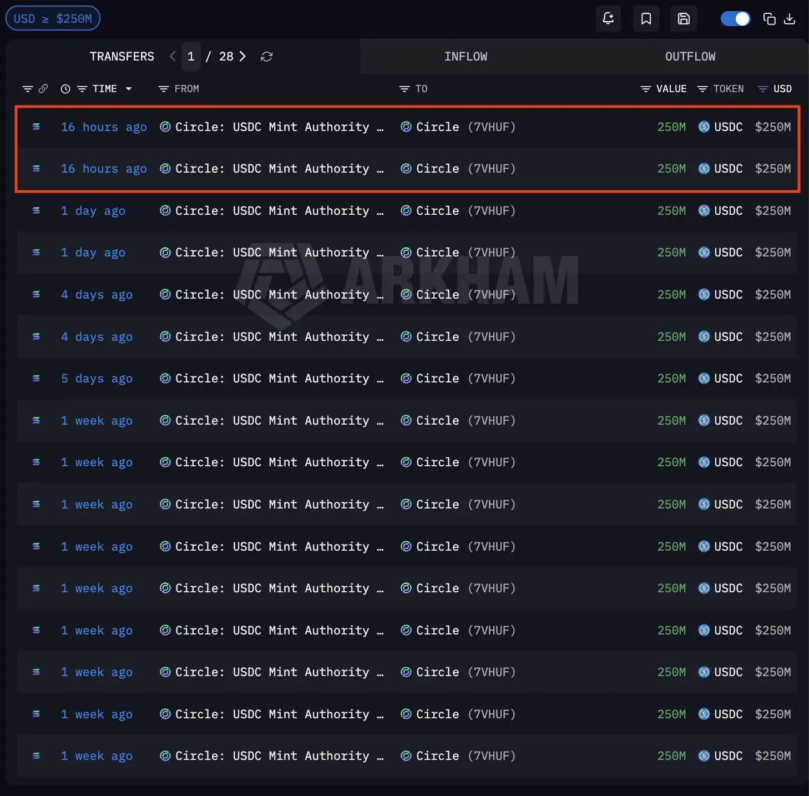Click the total page count "28"
Screen dimensions: 809x796
click(226, 57)
